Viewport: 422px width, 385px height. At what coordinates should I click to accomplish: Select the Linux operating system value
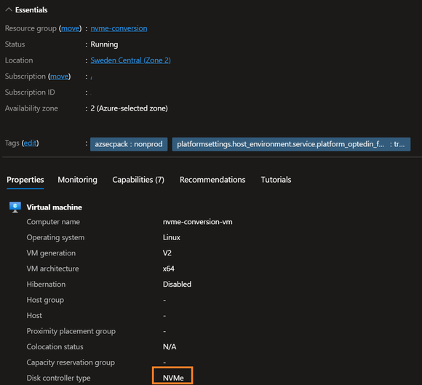(172, 237)
